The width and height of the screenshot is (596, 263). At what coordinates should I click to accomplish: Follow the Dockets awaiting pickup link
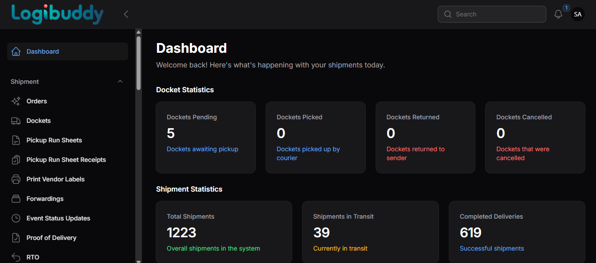coord(202,149)
